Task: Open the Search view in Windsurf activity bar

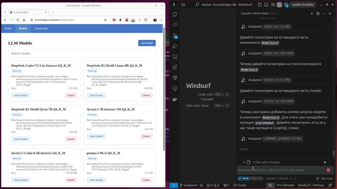Action: 175,25
